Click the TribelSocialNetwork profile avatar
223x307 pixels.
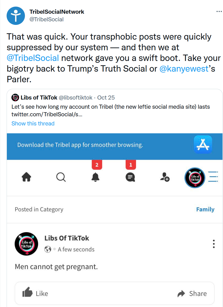[16, 16]
